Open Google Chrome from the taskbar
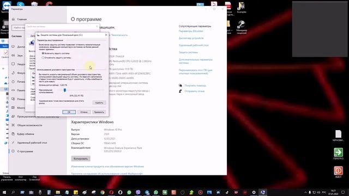The image size is (349, 196). [x=103, y=192]
